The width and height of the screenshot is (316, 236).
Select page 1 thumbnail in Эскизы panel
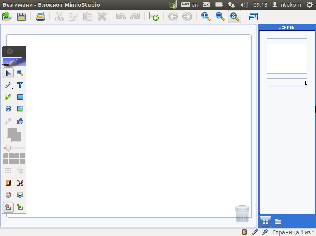click(x=287, y=58)
